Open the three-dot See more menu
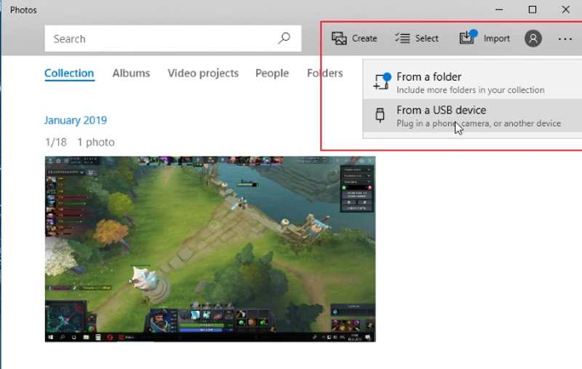This screenshot has height=369, width=582. [x=565, y=39]
